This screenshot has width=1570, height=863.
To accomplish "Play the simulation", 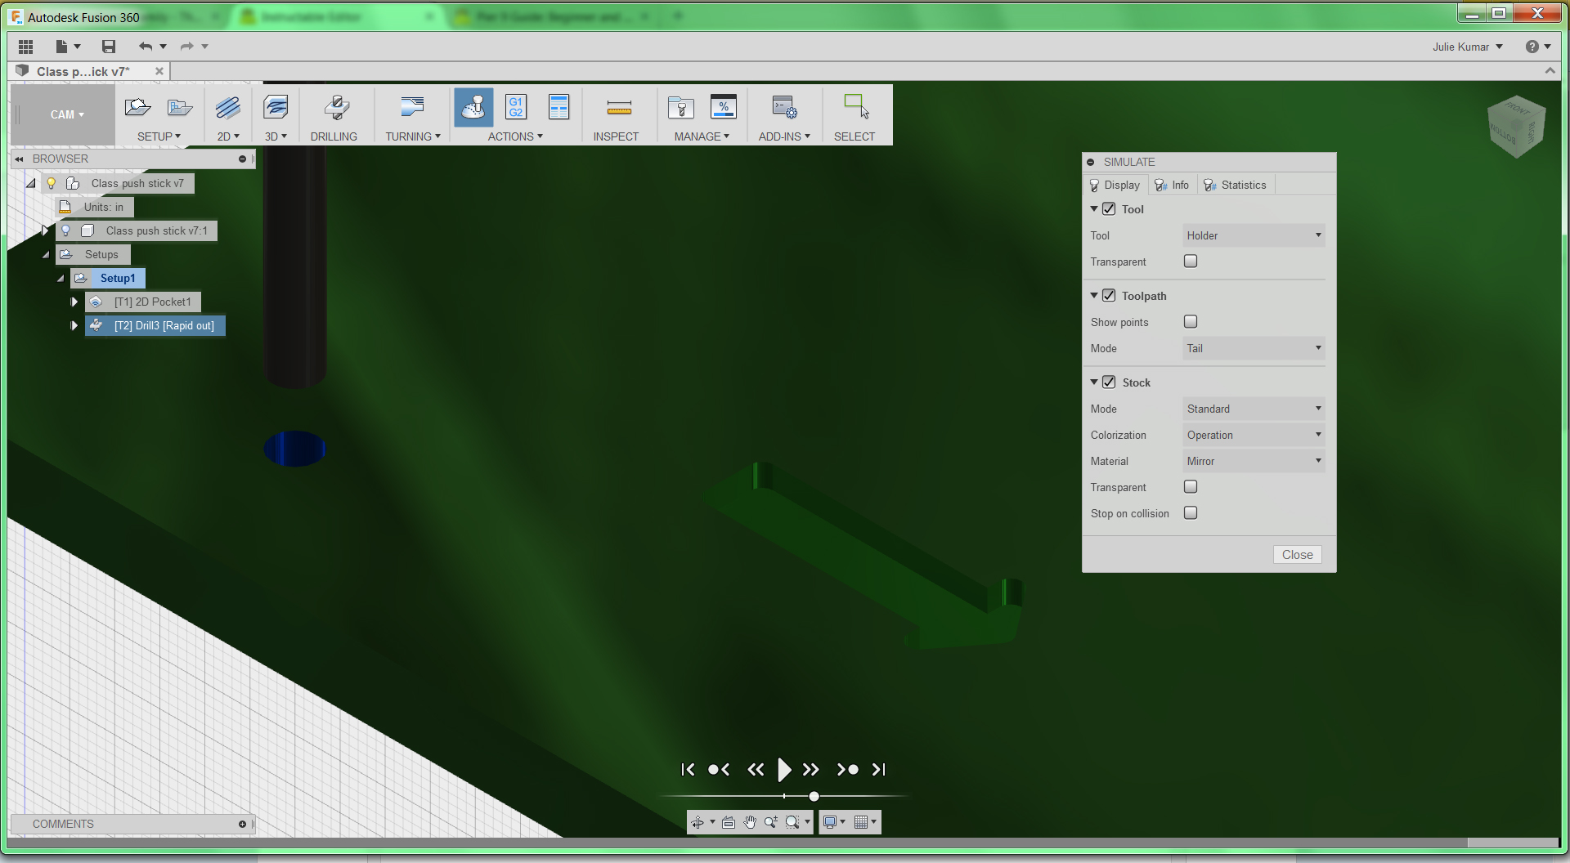I will (x=784, y=769).
